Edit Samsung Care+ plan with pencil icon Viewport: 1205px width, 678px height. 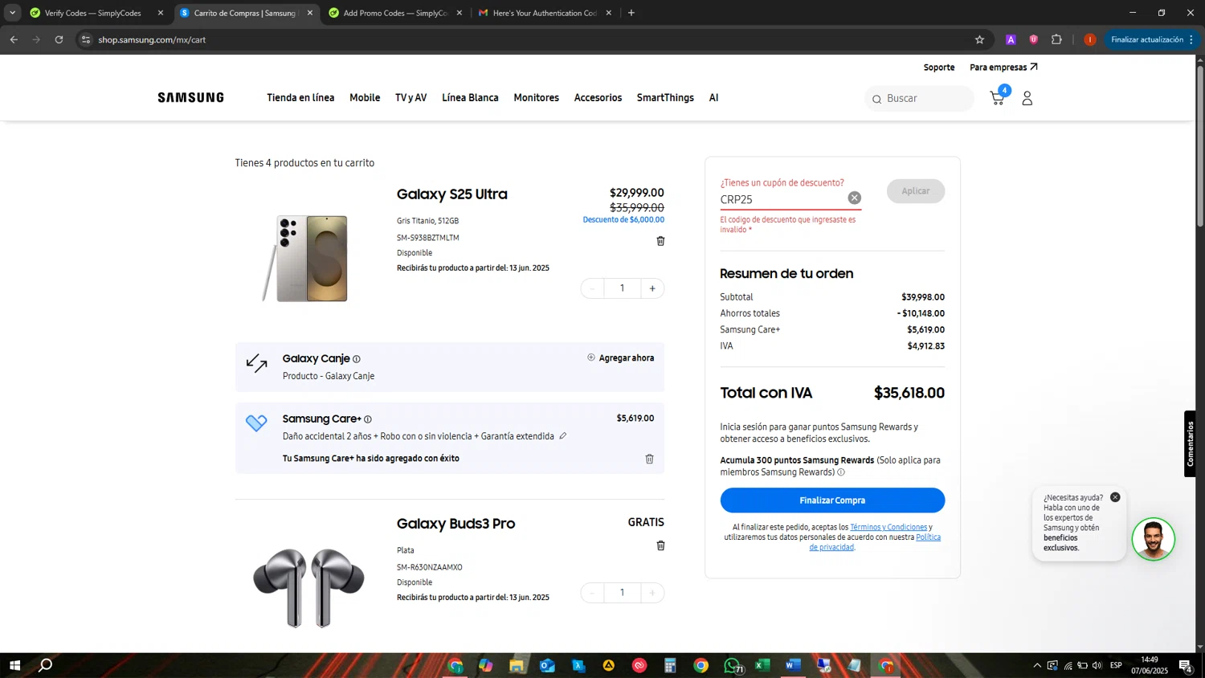click(562, 436)
